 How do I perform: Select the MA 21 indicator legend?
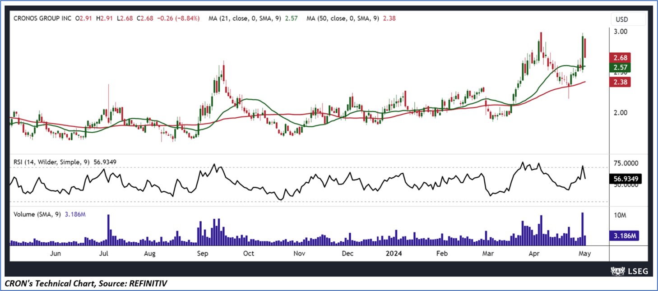click(253, 18)
